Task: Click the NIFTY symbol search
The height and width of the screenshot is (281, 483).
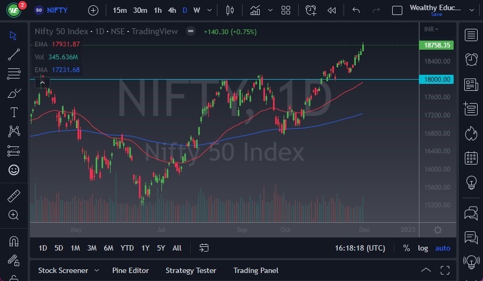Action: [x=51, y=10]
